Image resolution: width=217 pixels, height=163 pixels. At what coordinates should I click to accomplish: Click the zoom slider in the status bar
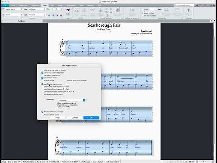point(203,162)
